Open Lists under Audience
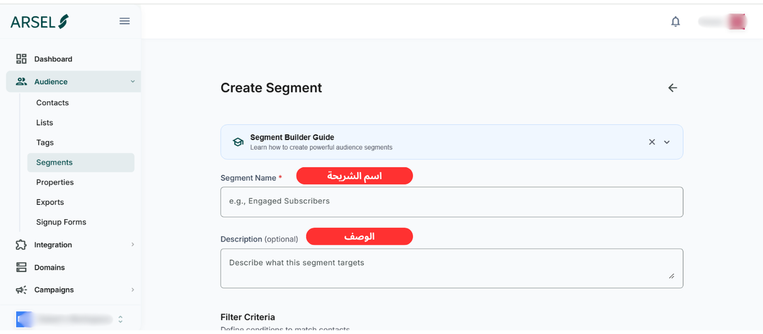The image size is (763, 334). coord(45,123)
